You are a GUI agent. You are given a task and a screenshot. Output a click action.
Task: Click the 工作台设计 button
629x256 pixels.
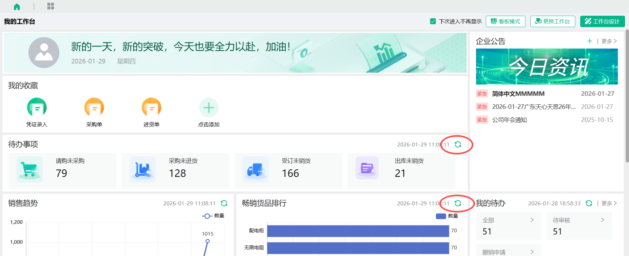602,22
